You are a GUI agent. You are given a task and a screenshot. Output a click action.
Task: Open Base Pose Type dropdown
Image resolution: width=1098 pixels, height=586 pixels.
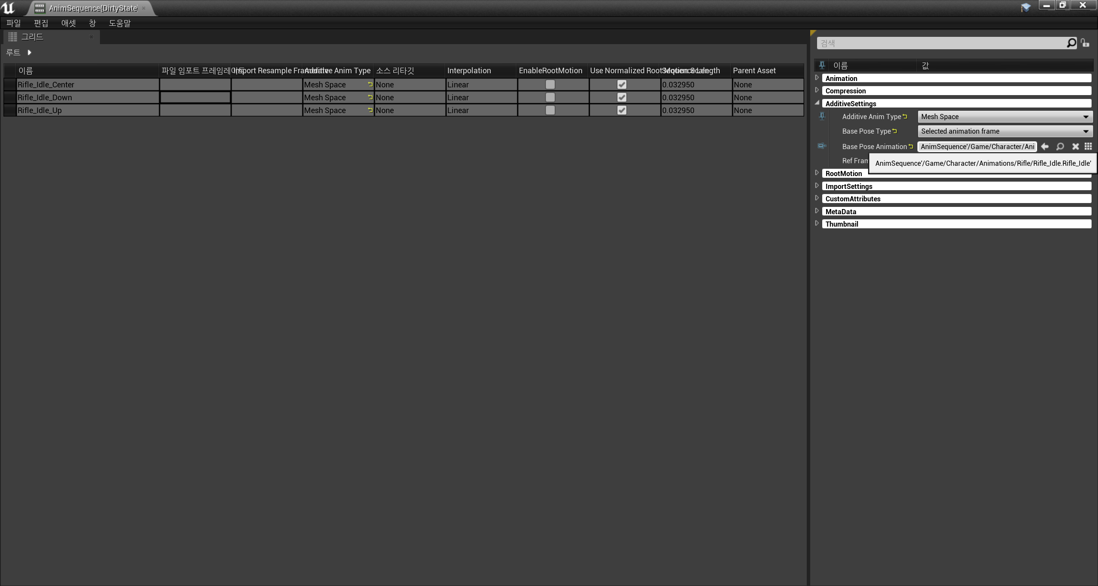(1004, 131)
